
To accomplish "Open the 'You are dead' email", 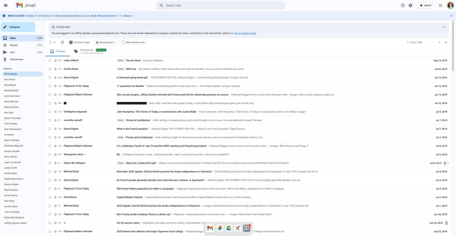I will (249, 61).
